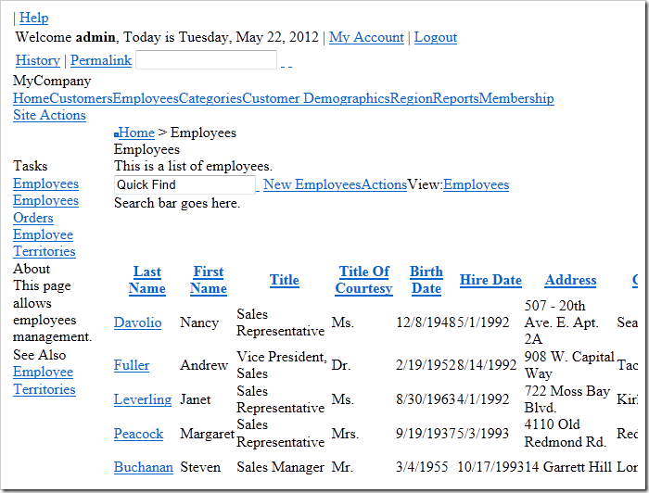This screenshot has height=493, width=649.
Task: Expand the Site Actions menu
Action: (x=49, y=115)
